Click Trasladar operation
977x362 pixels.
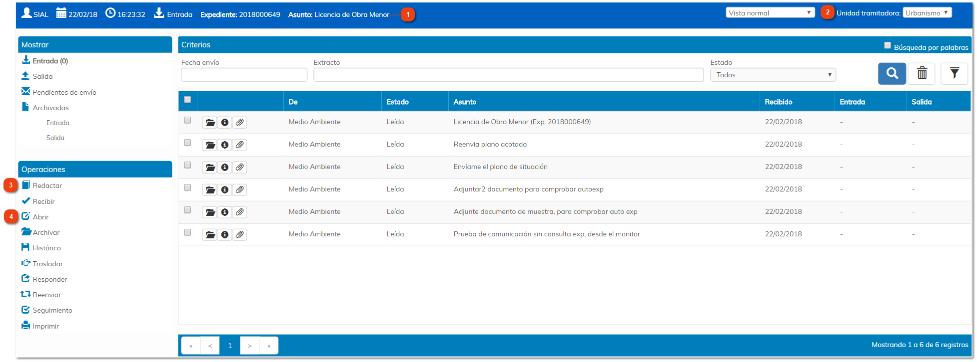click(x=42, y=264)
